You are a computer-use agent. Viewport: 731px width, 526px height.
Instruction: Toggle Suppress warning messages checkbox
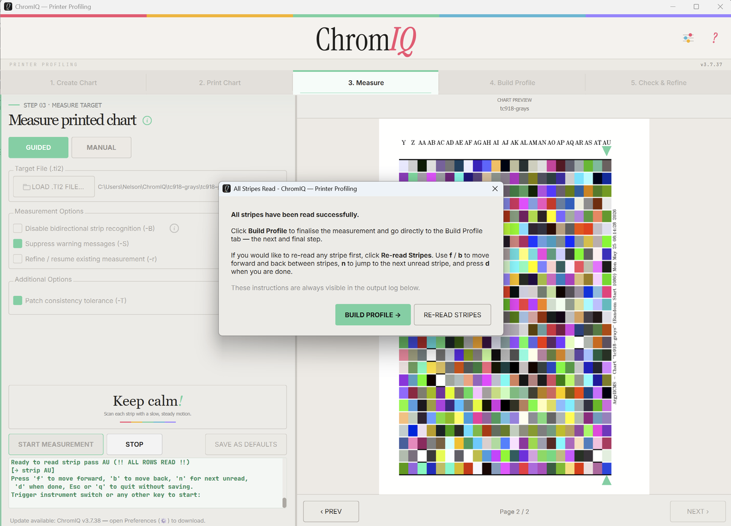point(18,244)
